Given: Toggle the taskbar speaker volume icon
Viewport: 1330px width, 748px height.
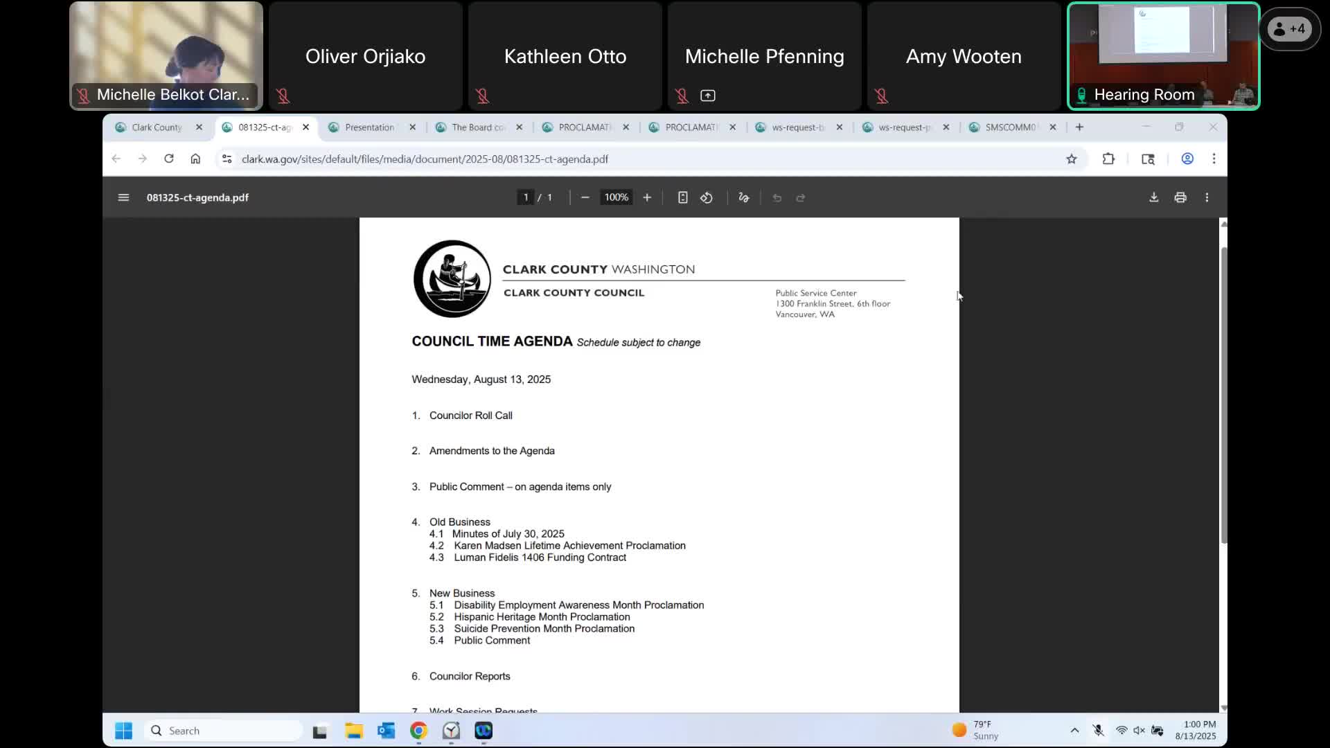Looking at the screenshot, I should [x=1139, y=730].
